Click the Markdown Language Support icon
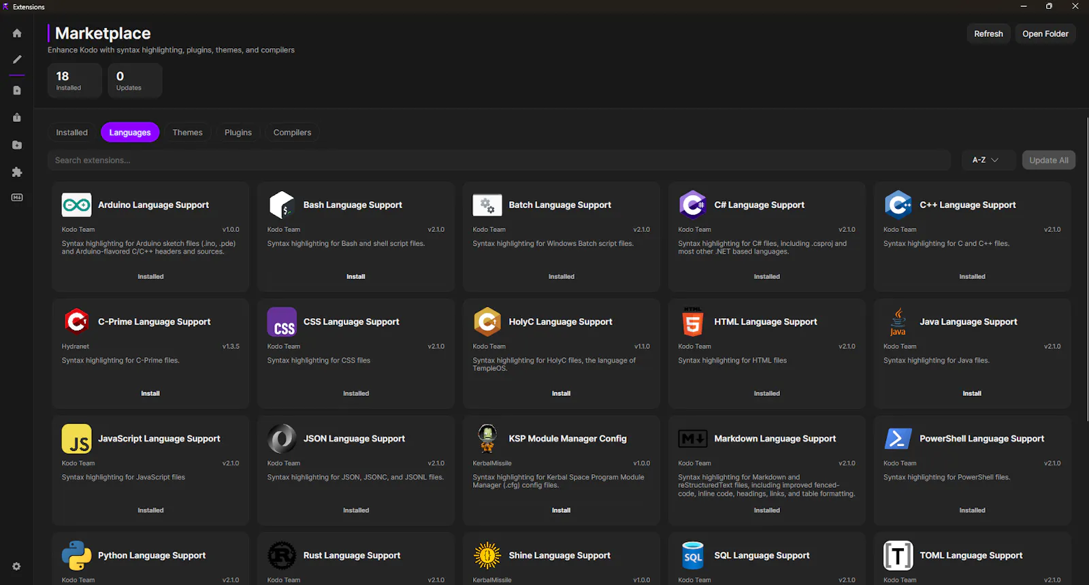This screenshot has height=585, width=1089. click(x=693, y=439)
